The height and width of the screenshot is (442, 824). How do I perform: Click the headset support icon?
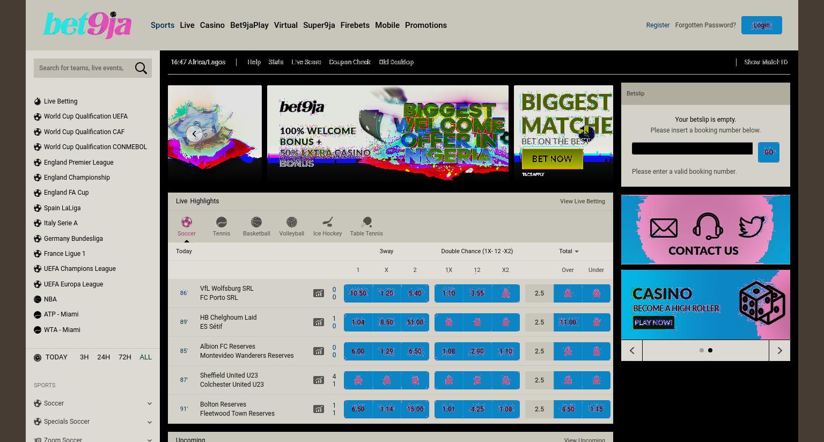[708, 226]
